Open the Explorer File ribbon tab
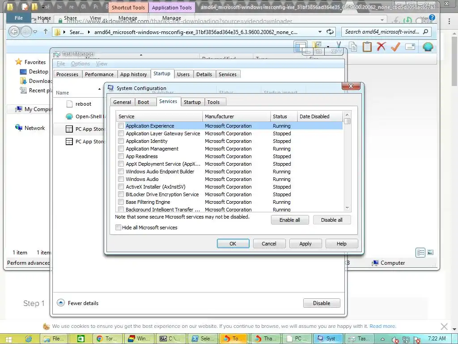Image resolution: width=458 pixels, height=344 pixels. [x=19, y=18]
